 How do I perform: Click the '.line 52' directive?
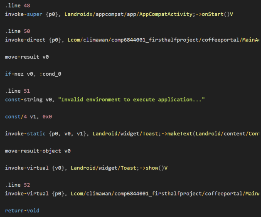click(17, 185)
